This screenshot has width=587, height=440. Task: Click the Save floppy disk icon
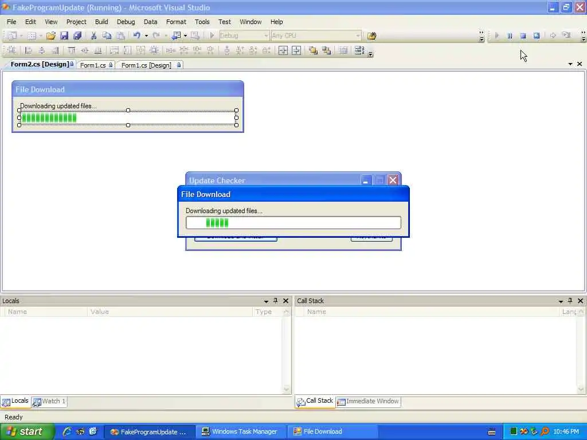(x=64, y=36)
